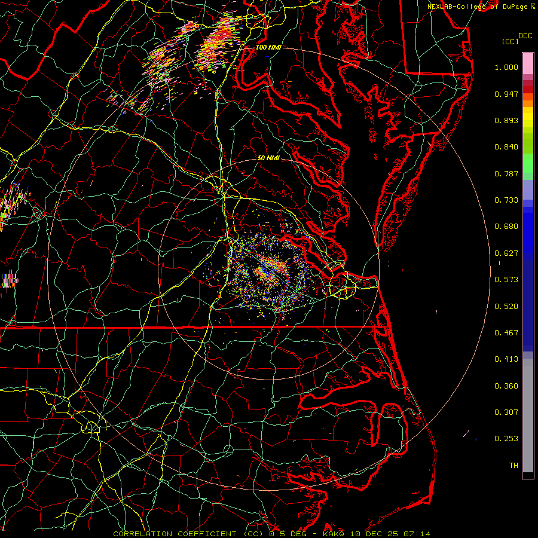The height and width of the screenshot is (538, 538).
Task: Click the 0.840 legend value
Action: (x=506, y=147)
